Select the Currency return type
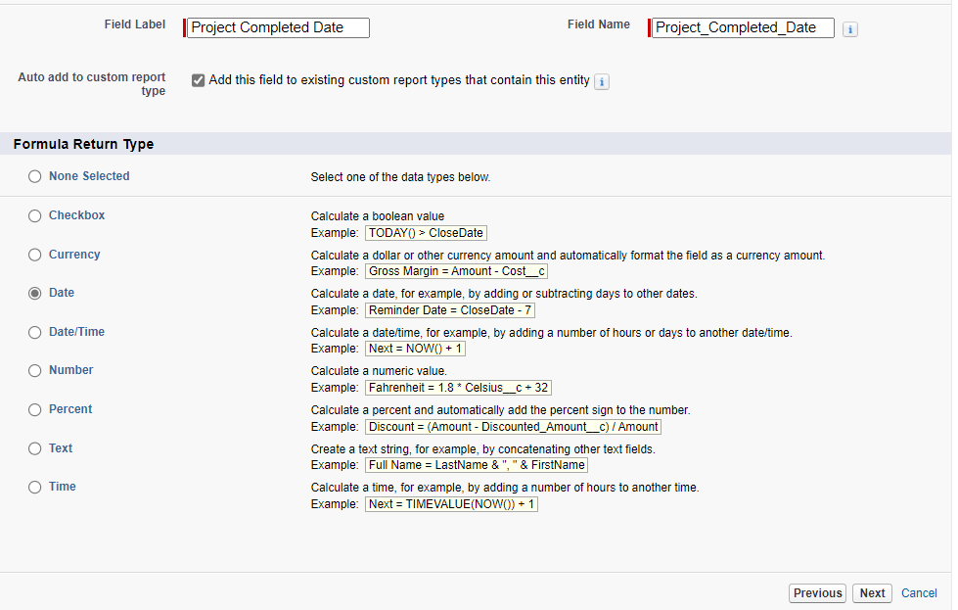Image resolution: width=958 pixels, height=610 pixels. pos(35,255)
